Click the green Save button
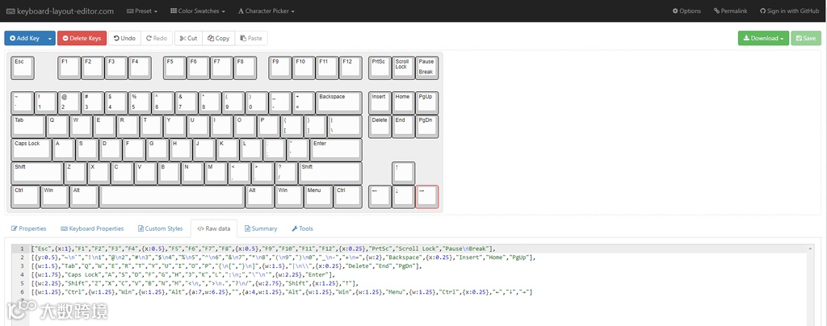827x326 pixels. [806, 38]
